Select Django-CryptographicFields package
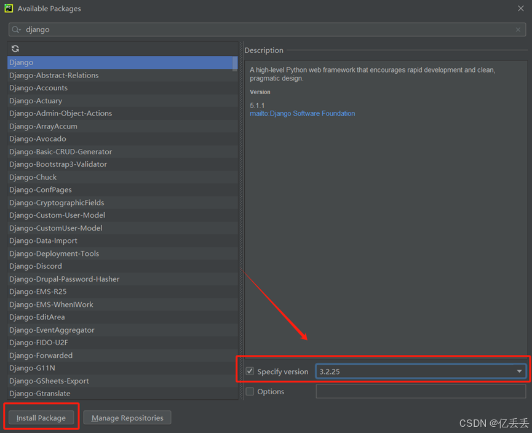Screen dimensions: 532x433 pyautogui.click(x=122, y=202)
